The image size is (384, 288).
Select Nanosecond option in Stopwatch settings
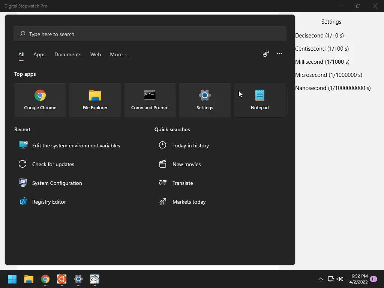point(333,88)
